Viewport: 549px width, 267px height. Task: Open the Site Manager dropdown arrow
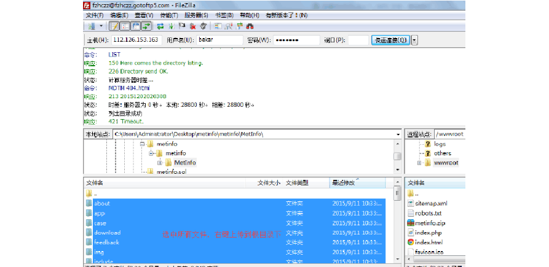pyautogui.click(x=101, y=26)
